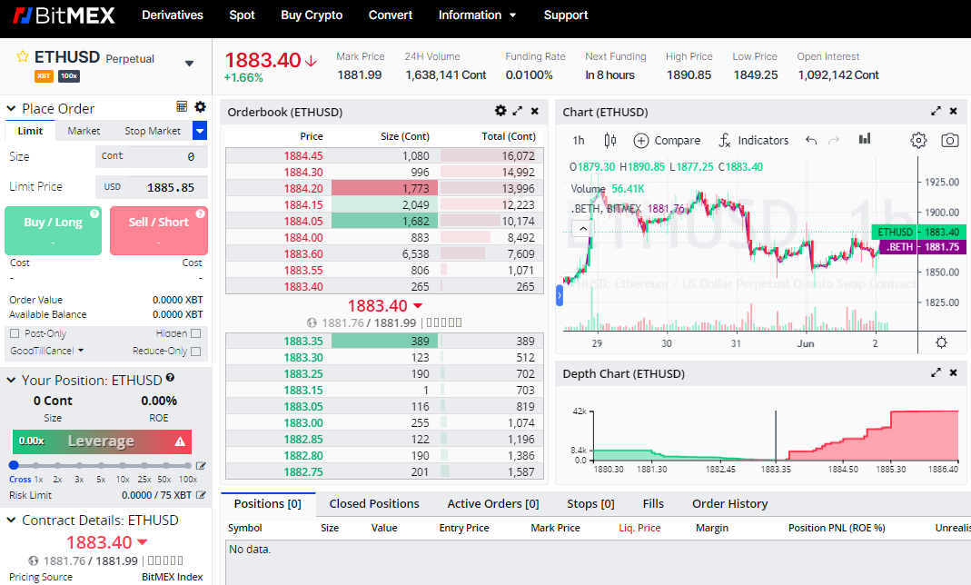
Task: Close the Depth Chart panel
Action: click(954, 372)
